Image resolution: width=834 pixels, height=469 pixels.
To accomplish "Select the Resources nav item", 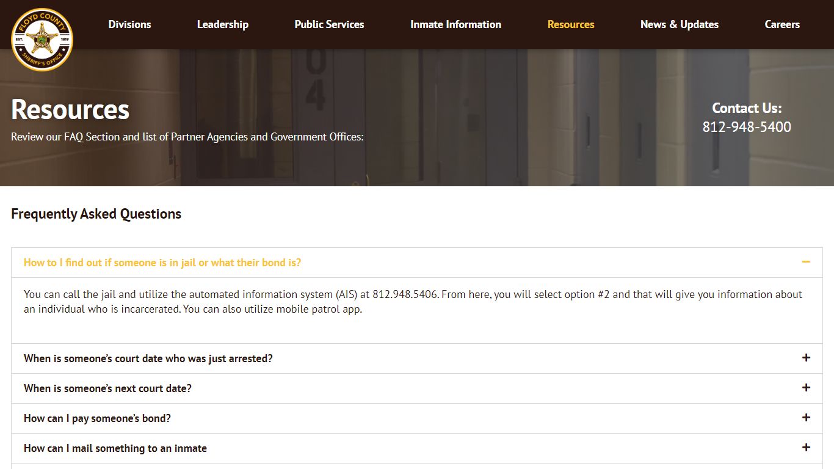I will click(570, 24).
